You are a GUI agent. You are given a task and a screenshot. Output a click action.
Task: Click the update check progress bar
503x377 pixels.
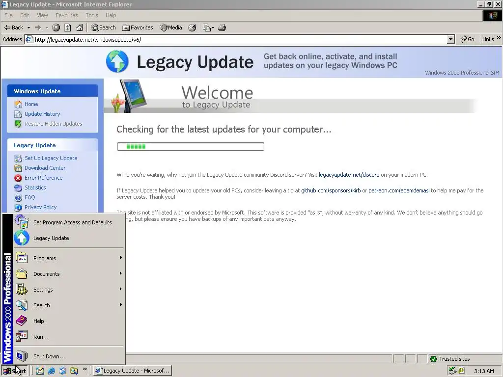pos(191,146)
